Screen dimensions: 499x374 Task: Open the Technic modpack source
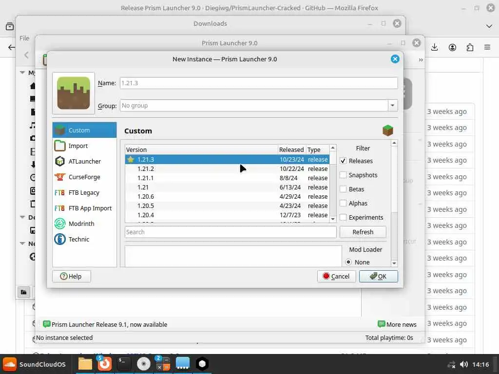pos(85,239)
